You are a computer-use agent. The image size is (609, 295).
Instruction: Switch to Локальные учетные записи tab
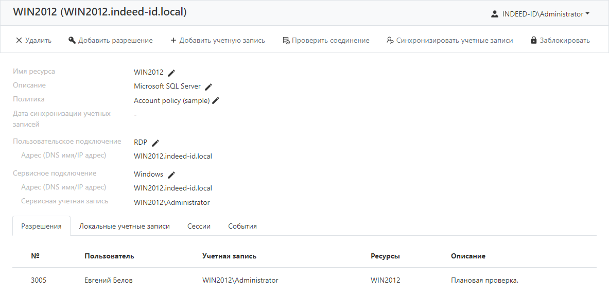point(124,226)
